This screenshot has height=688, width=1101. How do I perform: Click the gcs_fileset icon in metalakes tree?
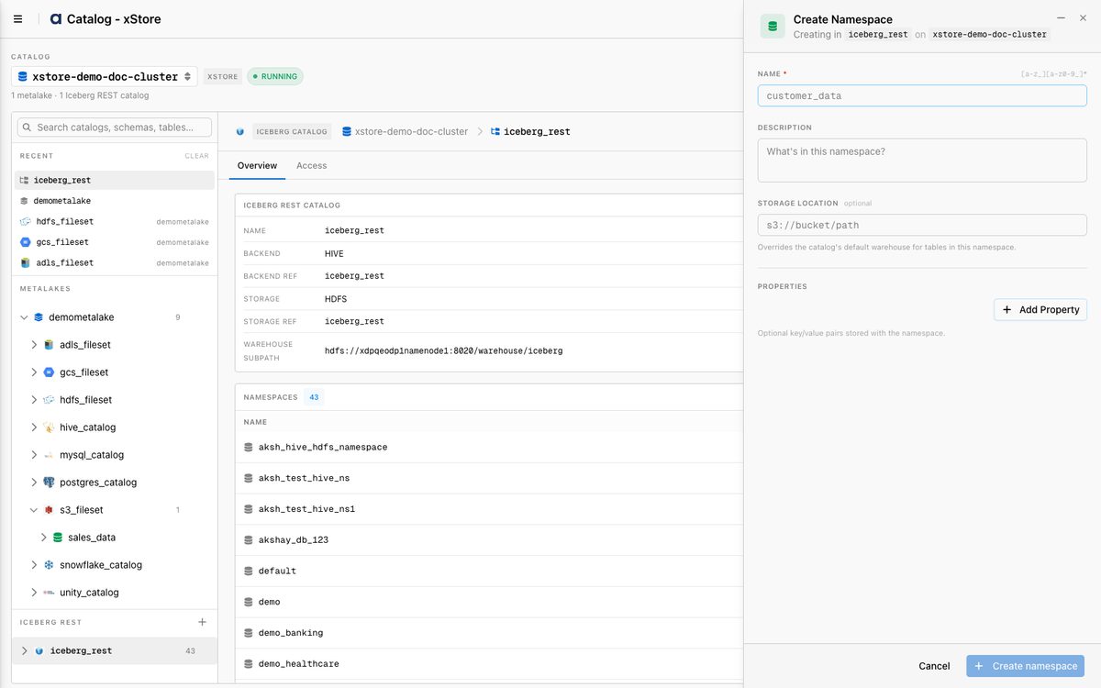[x=49, y=372]
